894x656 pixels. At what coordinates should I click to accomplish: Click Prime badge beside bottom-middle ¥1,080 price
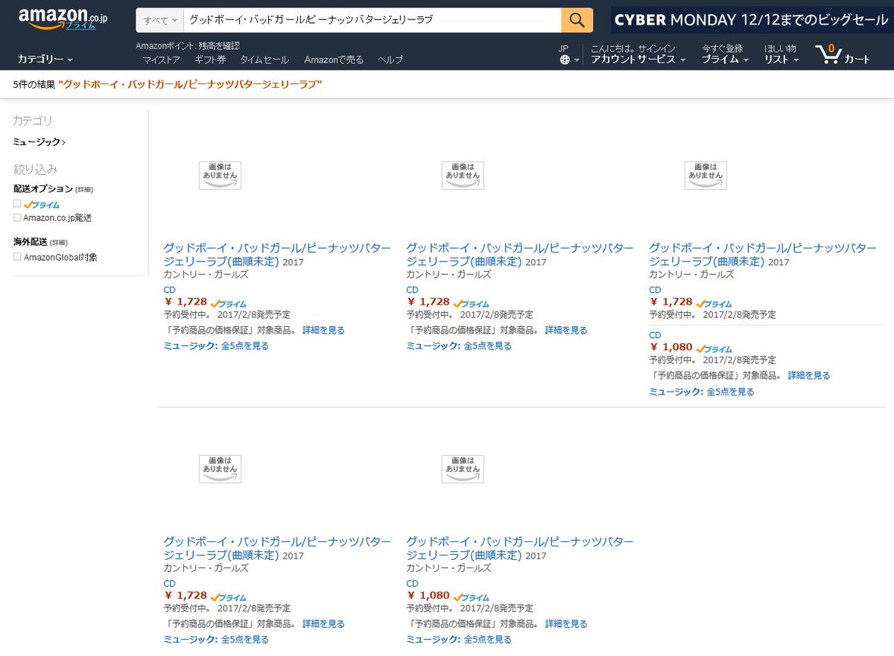pyautogui.click(x=472, y=596)
